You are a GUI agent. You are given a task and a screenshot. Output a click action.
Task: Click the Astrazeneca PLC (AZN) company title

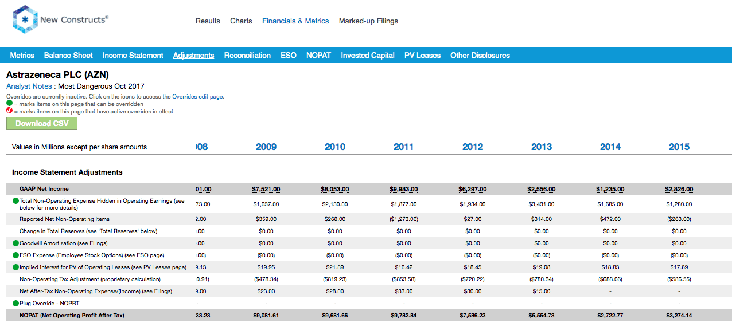coord(57,74)
